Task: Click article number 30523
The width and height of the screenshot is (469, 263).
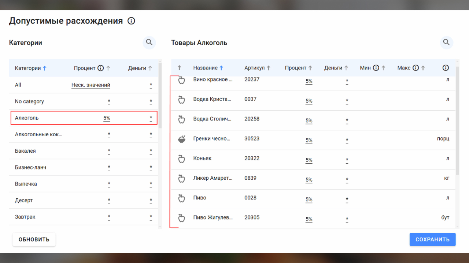Action: click(x=252, y=138)
